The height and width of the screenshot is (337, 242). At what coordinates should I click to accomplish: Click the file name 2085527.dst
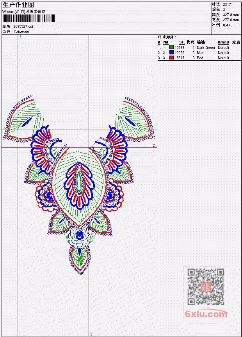23,27
